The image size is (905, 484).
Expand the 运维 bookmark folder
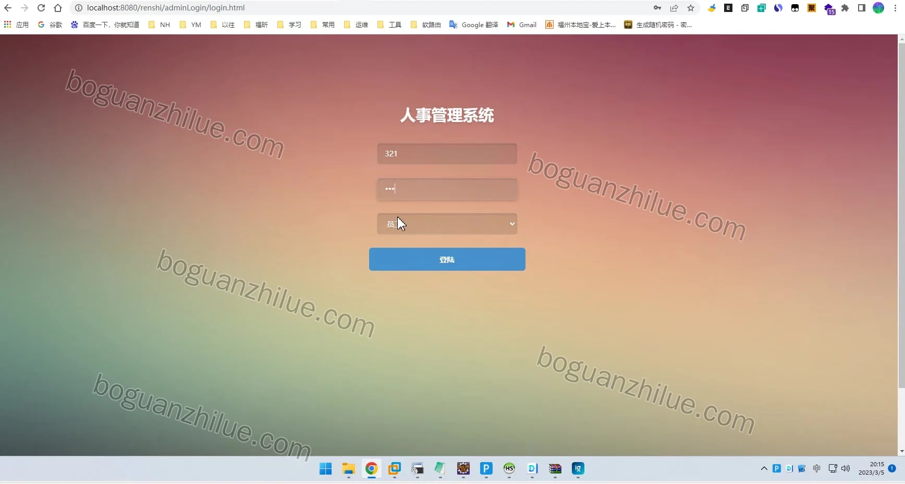pos(356,25)
